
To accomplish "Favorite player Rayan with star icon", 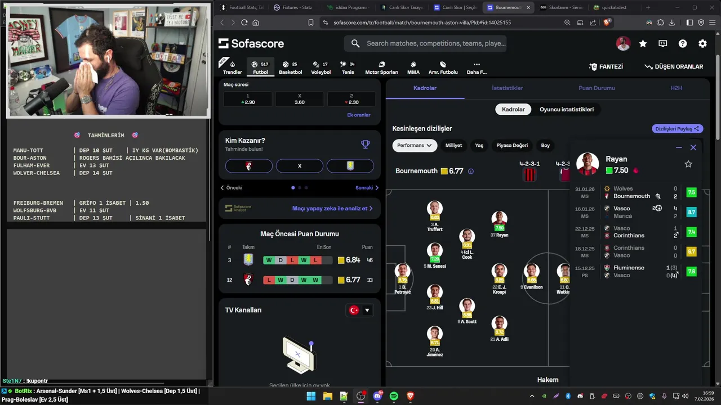I will [x=688, y=164].
